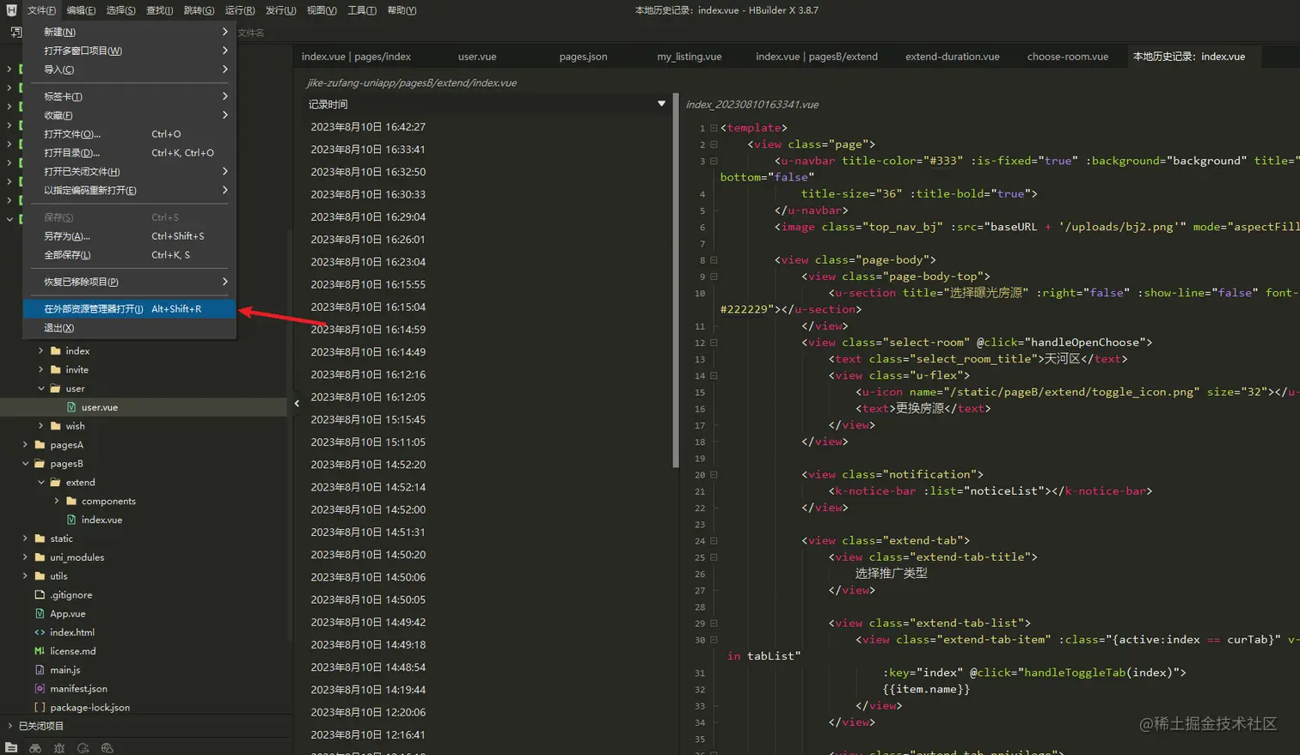Expand the components folder
Viewport: 1300px width, 755px height.
coord(57,501)
